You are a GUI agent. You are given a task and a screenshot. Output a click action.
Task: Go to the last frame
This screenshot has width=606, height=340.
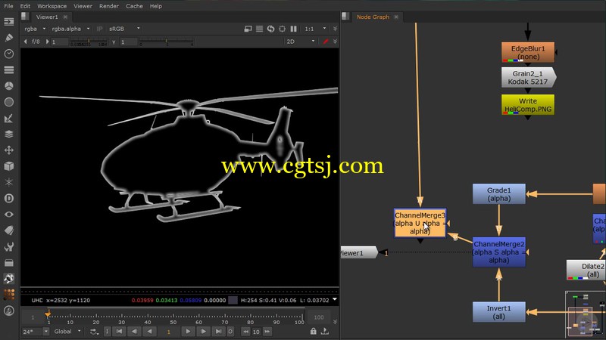218,332
